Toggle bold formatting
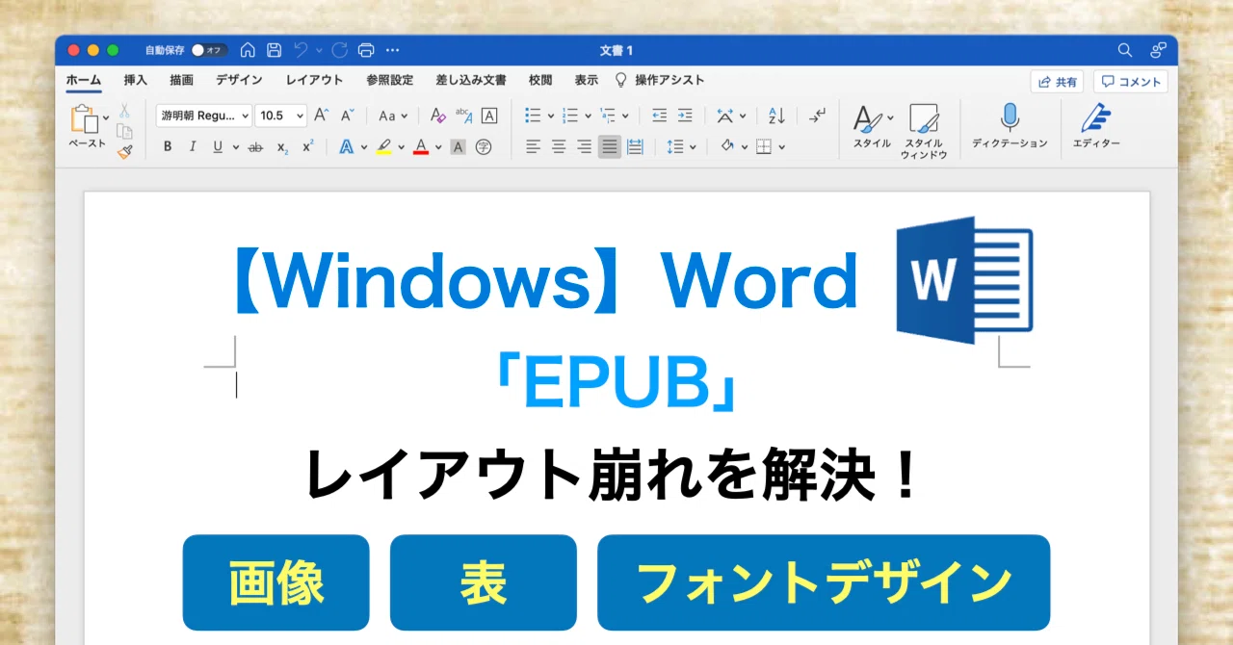 (x=168, y=146)
